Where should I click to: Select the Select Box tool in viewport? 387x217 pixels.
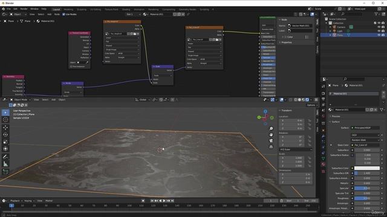5,113
